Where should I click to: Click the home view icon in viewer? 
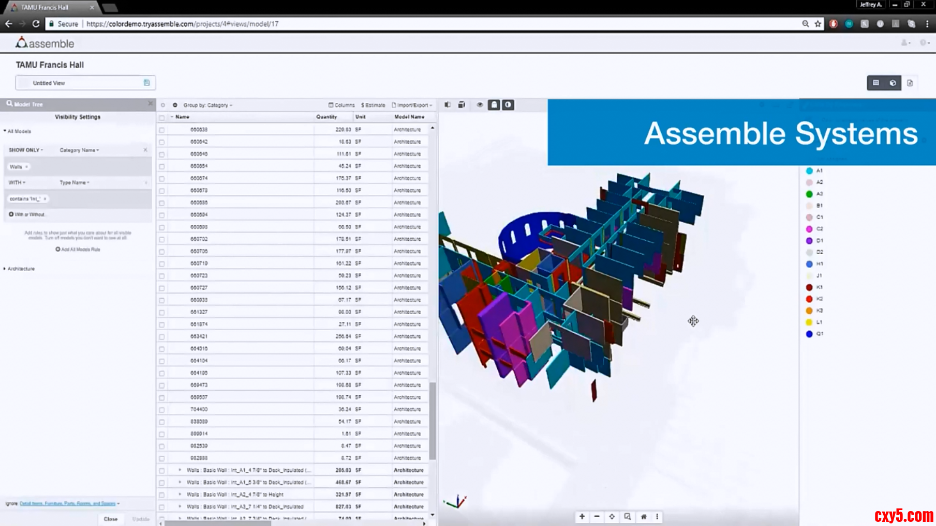click(x=644, y=516)
